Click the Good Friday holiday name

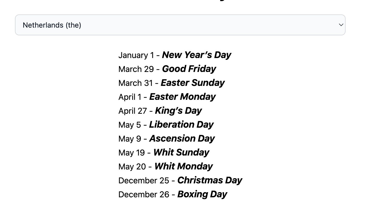point(189,69)
